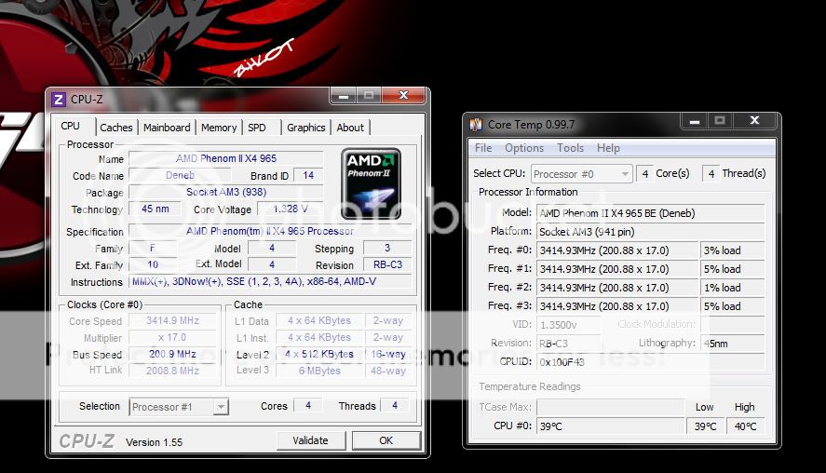Click the CPU #0 temperature 39°C field
The image size is (826, 473).
pyautogui.click(x=610, y=426)
